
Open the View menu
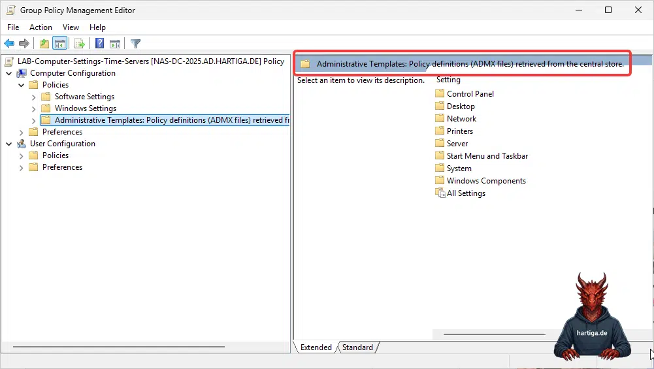71,27
